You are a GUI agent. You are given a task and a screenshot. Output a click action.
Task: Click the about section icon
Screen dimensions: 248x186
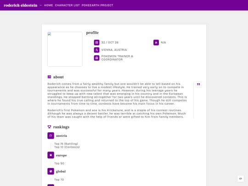49,77
